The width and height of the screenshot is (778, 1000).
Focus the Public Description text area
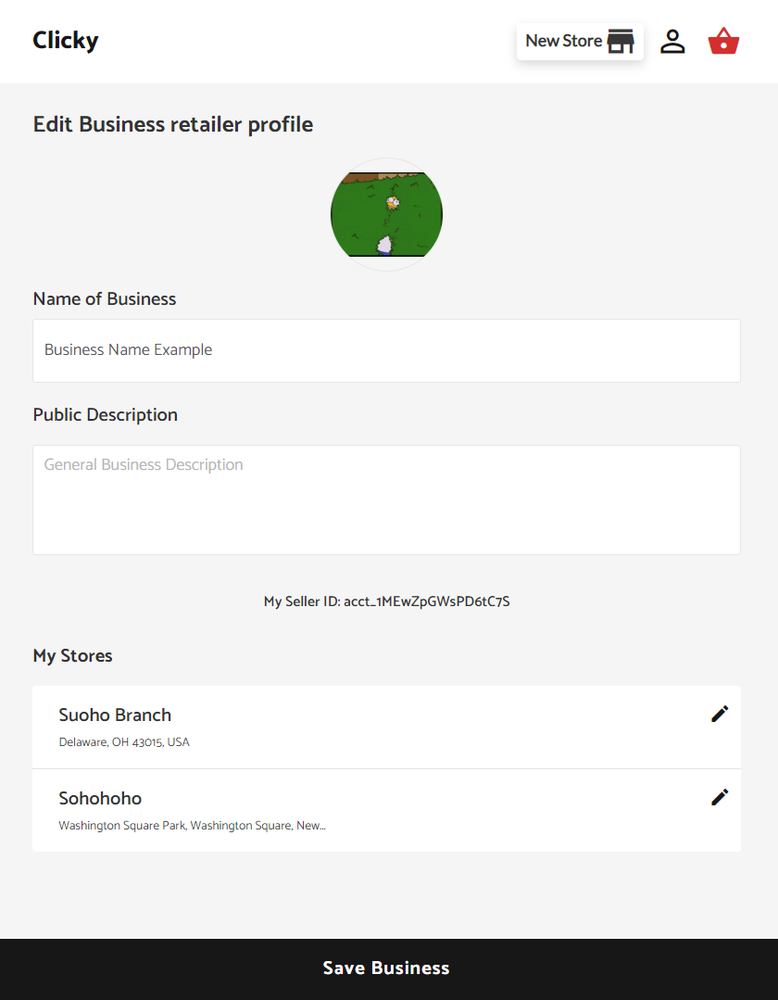click(387, 500)
